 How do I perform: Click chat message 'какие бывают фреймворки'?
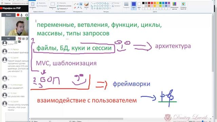tap(18, 53)
